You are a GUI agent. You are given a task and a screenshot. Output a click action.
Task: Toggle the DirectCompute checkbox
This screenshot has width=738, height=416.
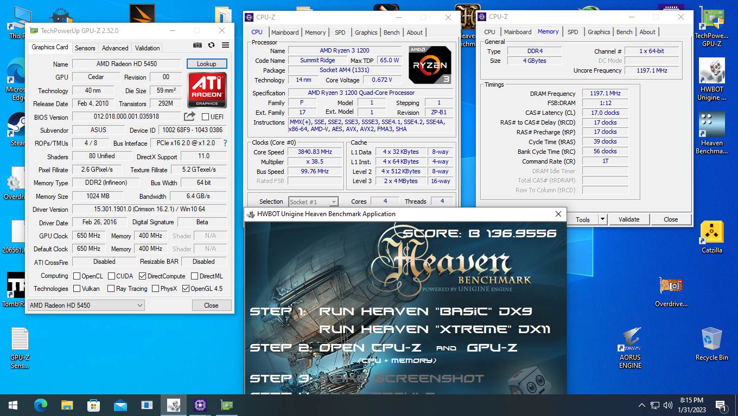[142, 276]
